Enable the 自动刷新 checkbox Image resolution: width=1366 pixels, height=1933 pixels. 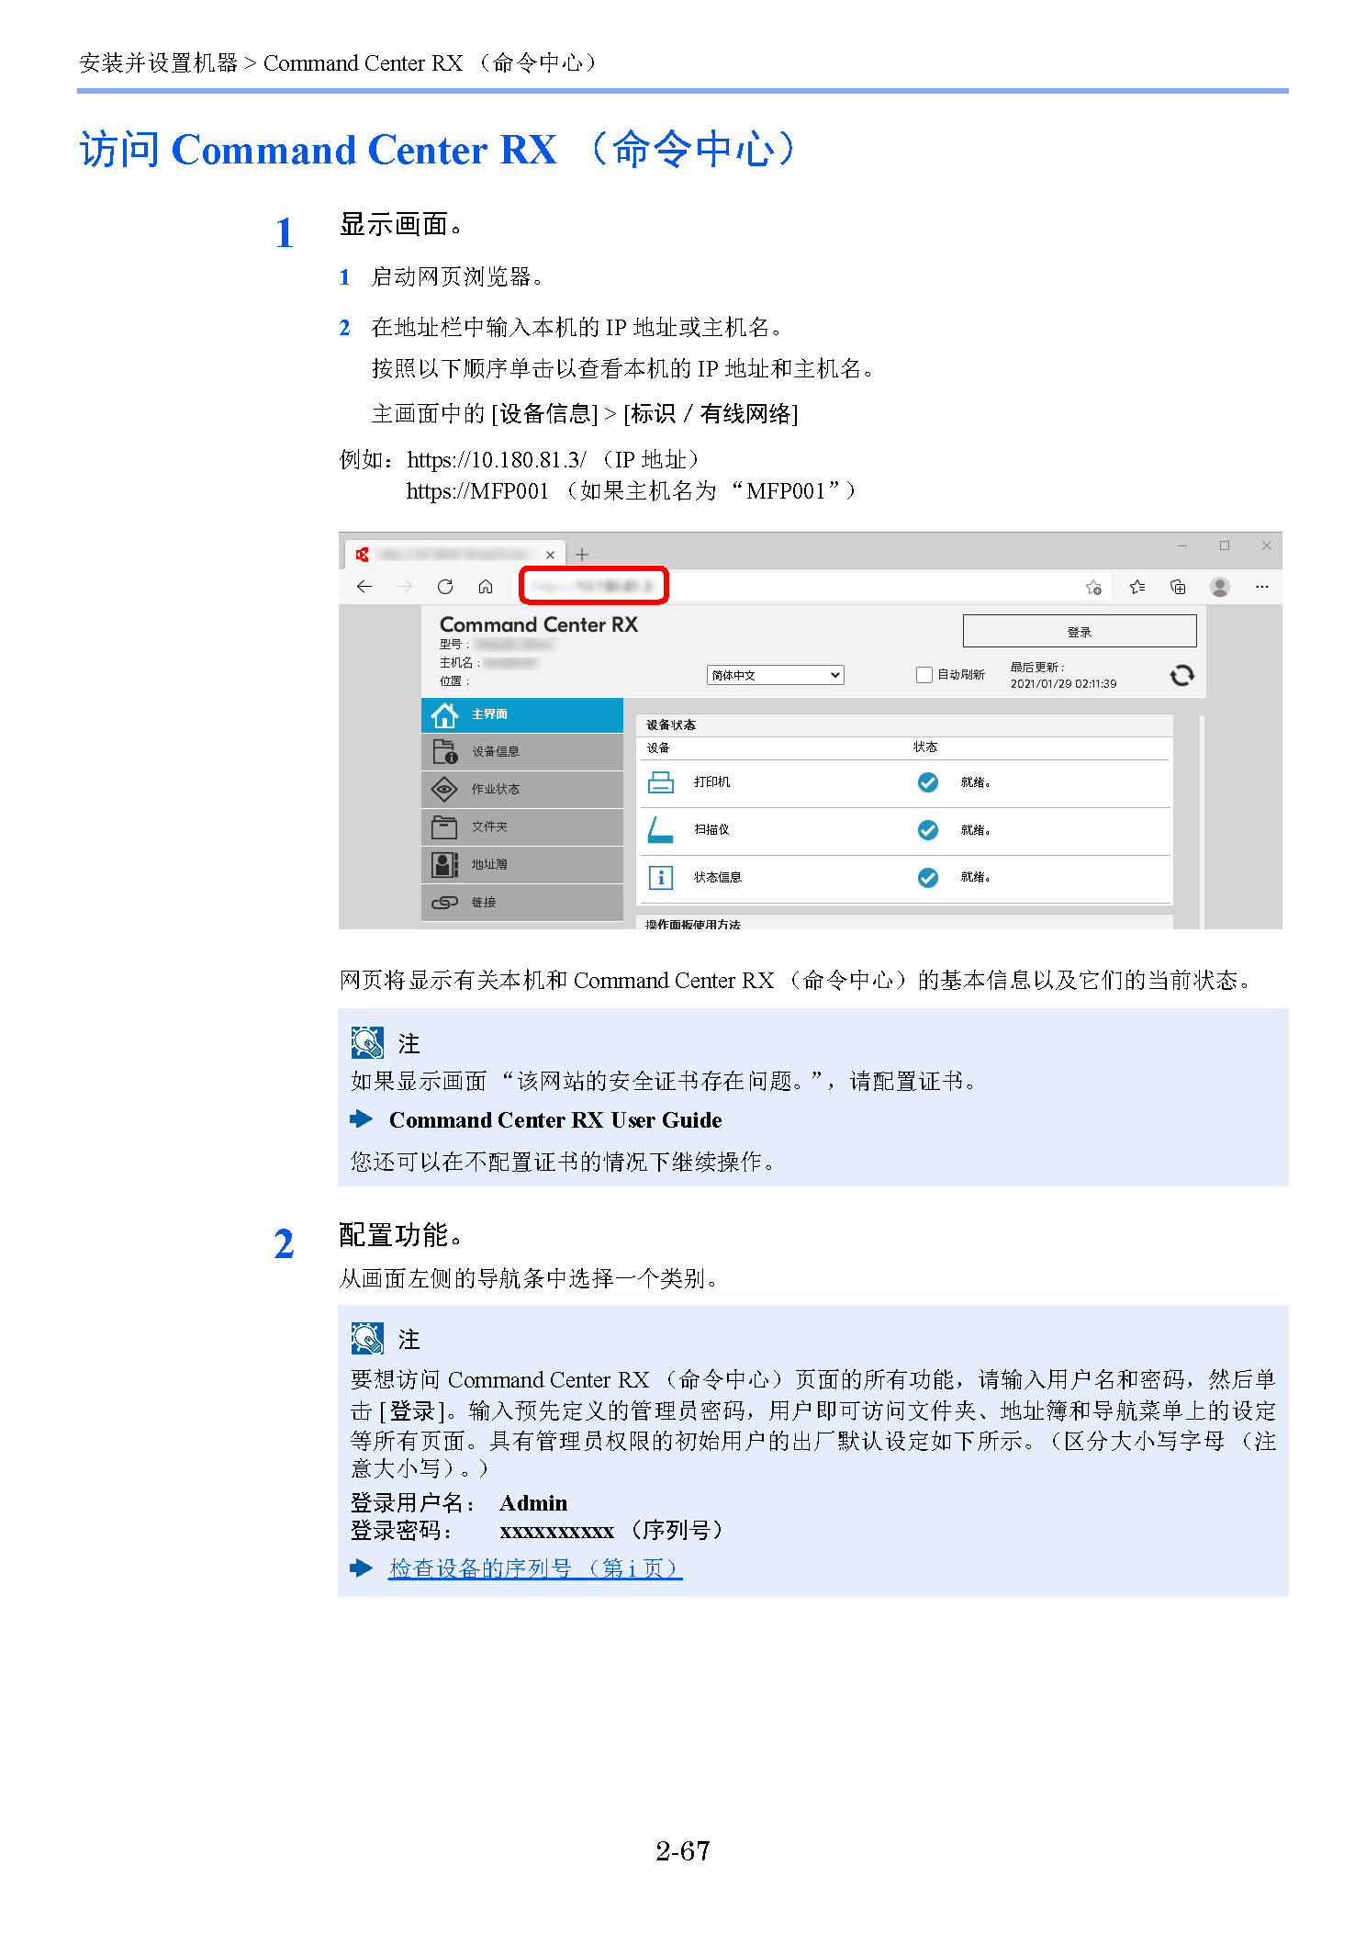(x=924, y=675)
